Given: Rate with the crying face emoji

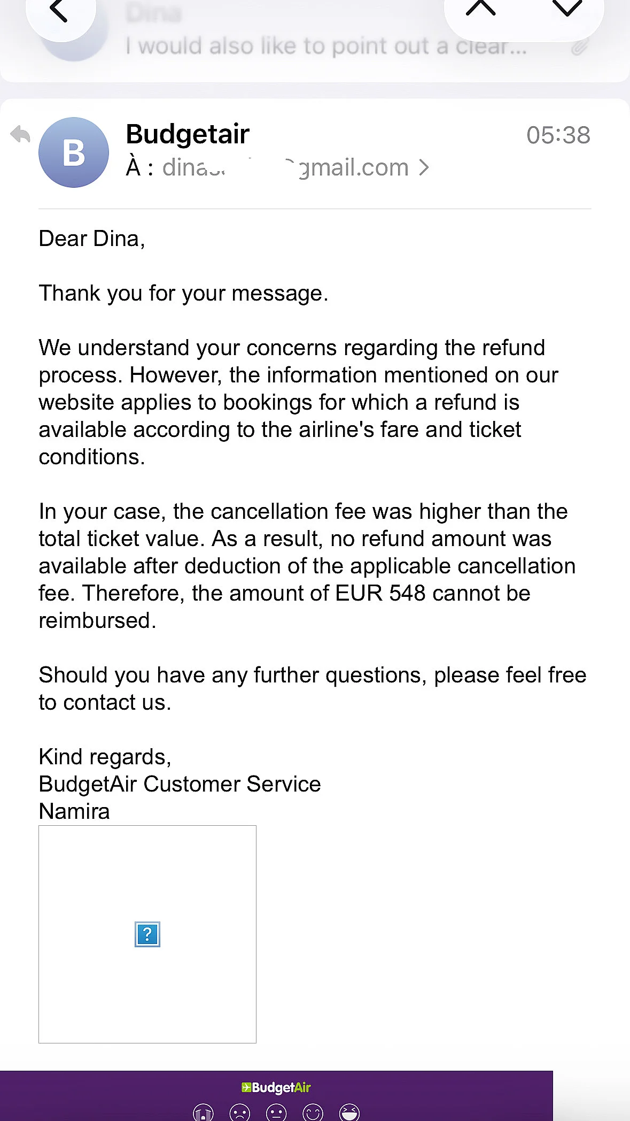Looking at the screenshot, I should point(204,1113).
